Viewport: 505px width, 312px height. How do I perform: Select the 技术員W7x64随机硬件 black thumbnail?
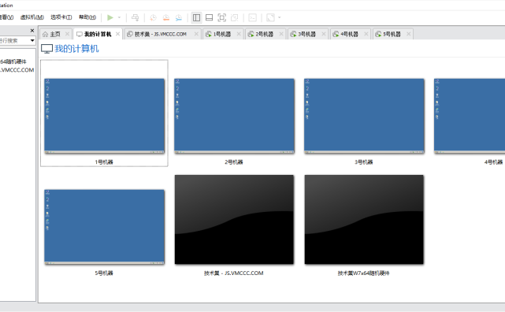pos(364,220)
